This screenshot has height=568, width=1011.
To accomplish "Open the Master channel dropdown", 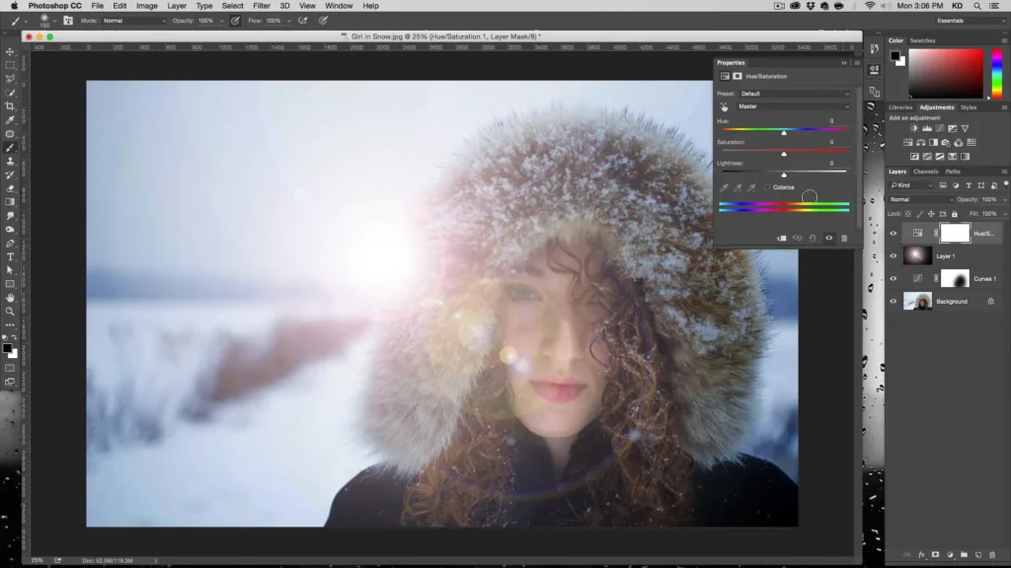I will coord(795,106).
